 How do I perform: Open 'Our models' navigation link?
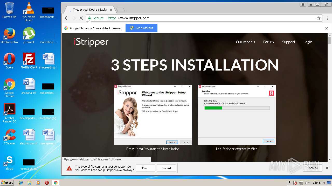[245, 42]
